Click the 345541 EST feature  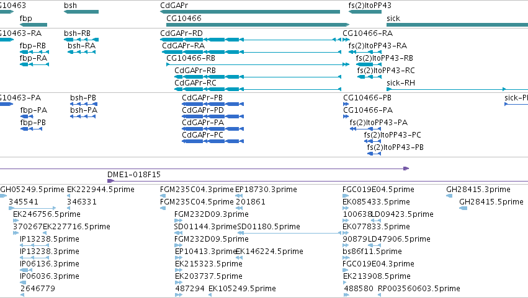(32, 209)
